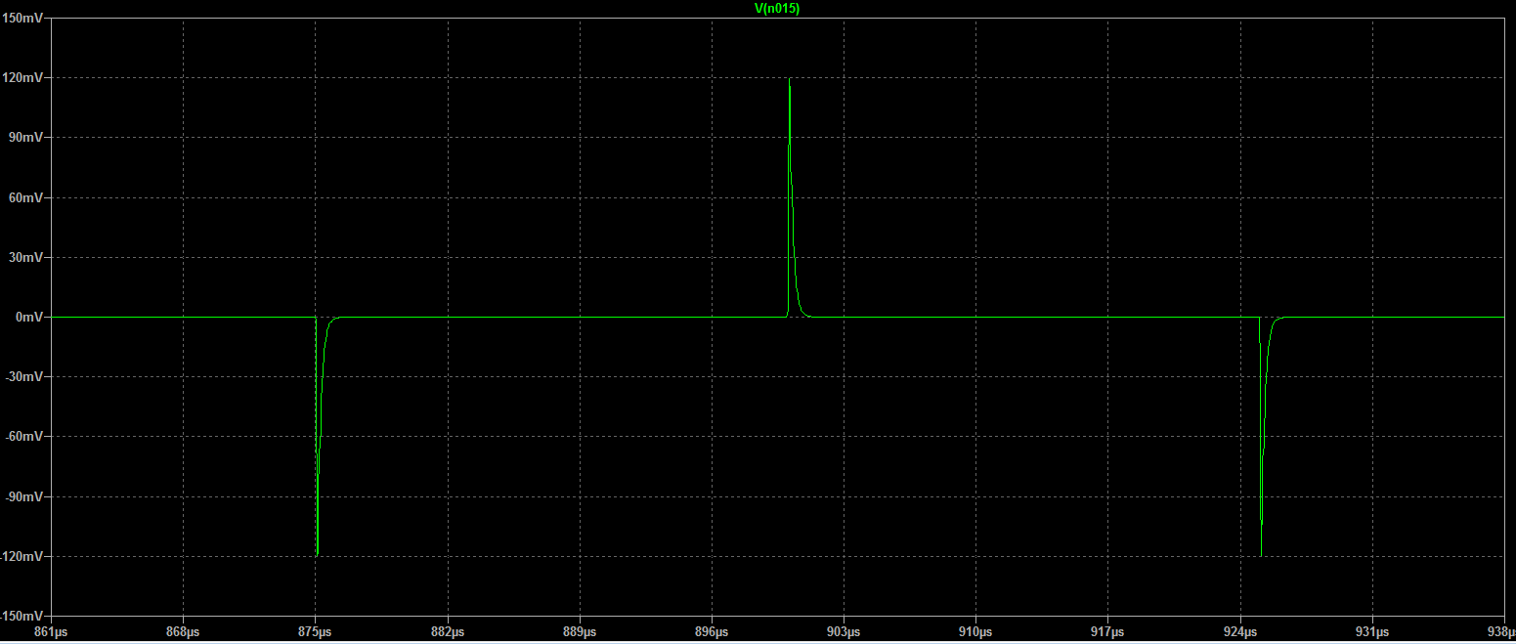Click bottom of negative spike near 924µs
The height and width of the screenshot is (644, 1516).
coord(1261,554)
